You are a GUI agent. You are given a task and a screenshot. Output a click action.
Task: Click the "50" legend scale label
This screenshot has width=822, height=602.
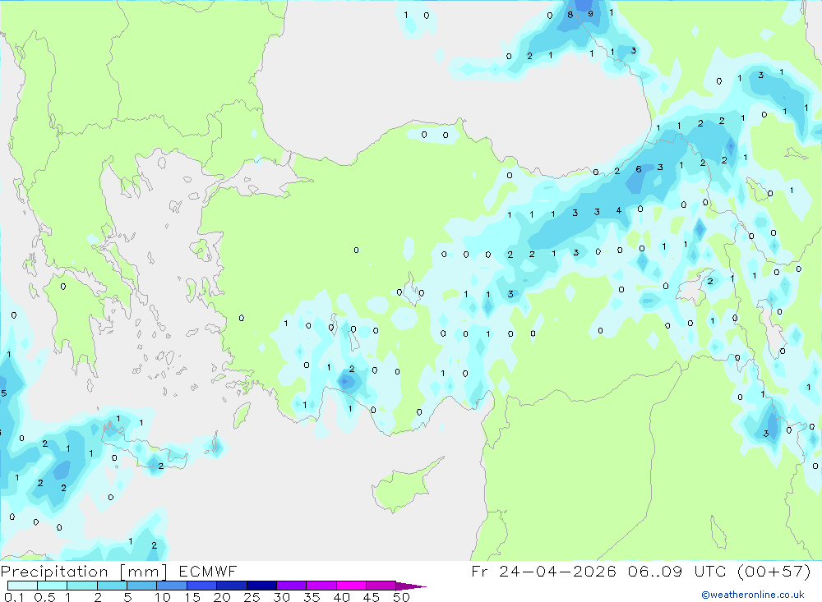click(x=401, y=597)
